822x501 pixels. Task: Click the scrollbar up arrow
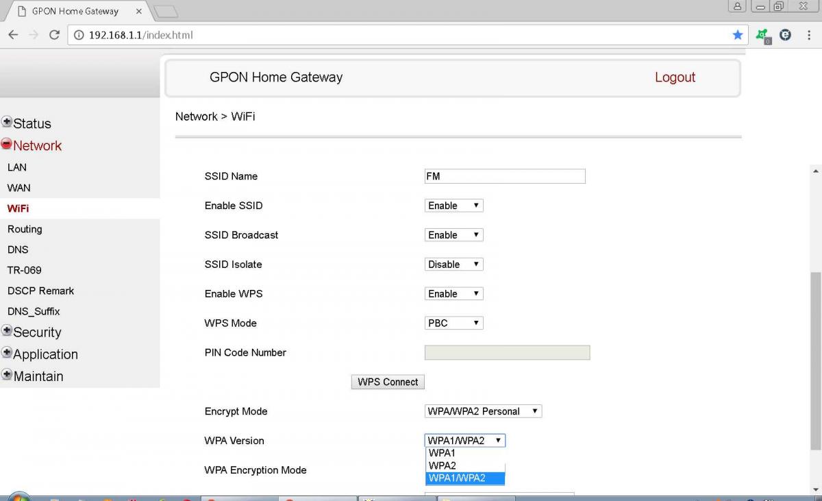click(815, 171)
